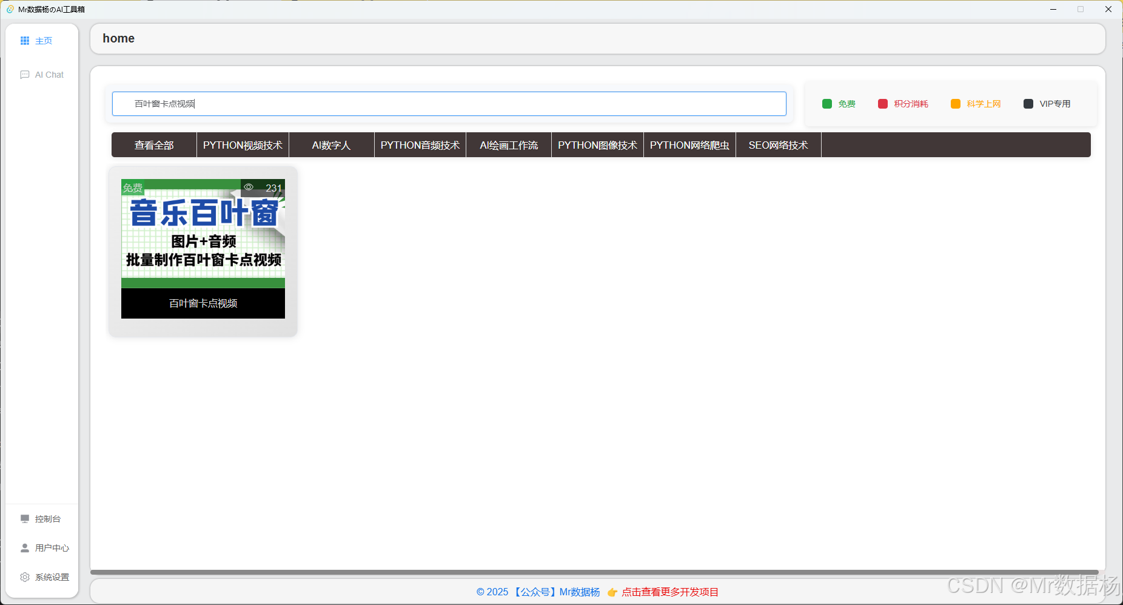Open 系统设置 from the sidebar
The image size is (1123, 605).
pos(41,577)
